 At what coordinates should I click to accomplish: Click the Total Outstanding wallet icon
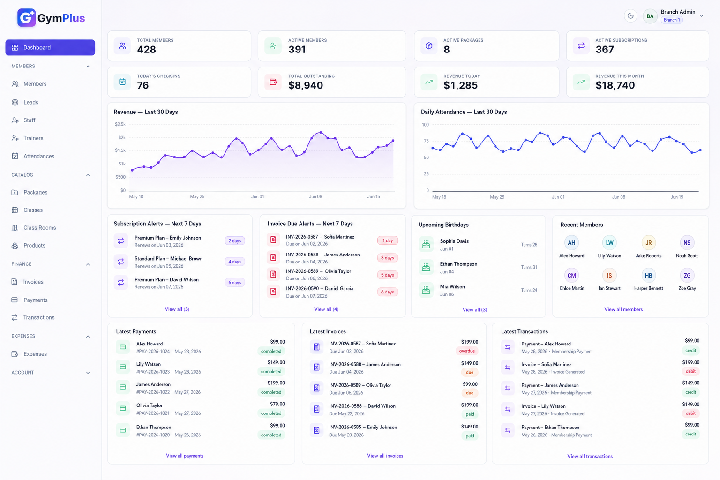click(x=273, y=82)
